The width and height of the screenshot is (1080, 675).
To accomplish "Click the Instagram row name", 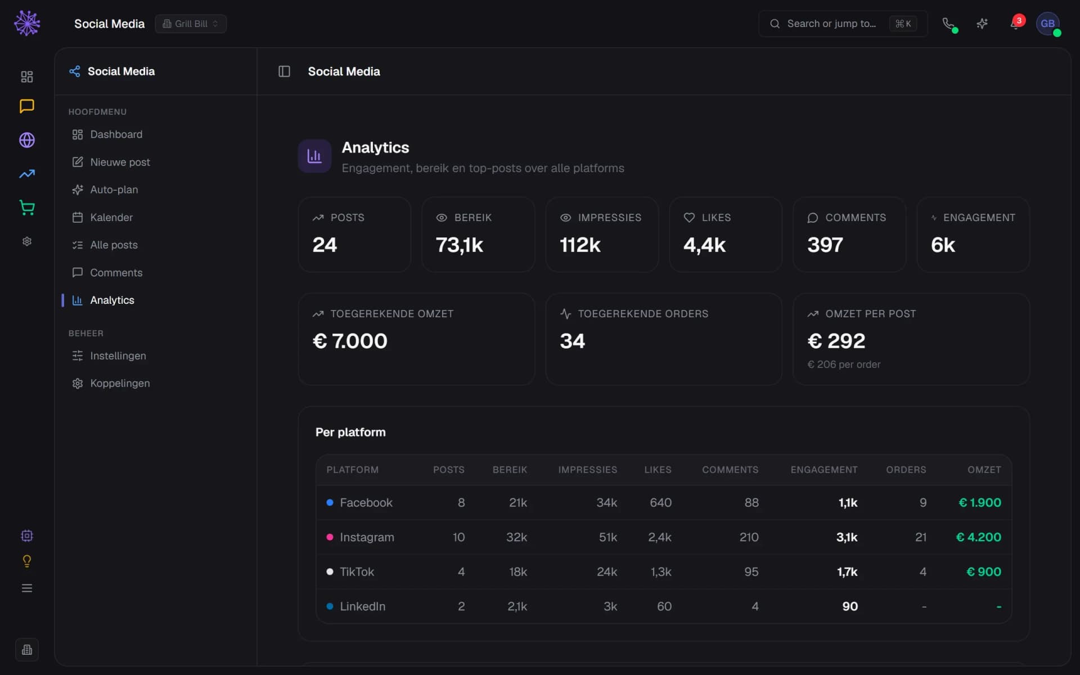I will [367, 537].
